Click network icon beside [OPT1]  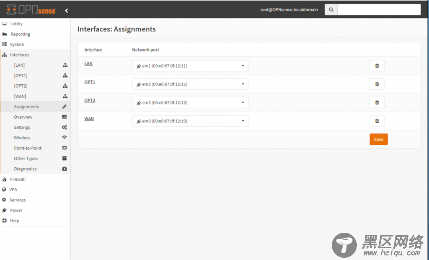point(65,75)
